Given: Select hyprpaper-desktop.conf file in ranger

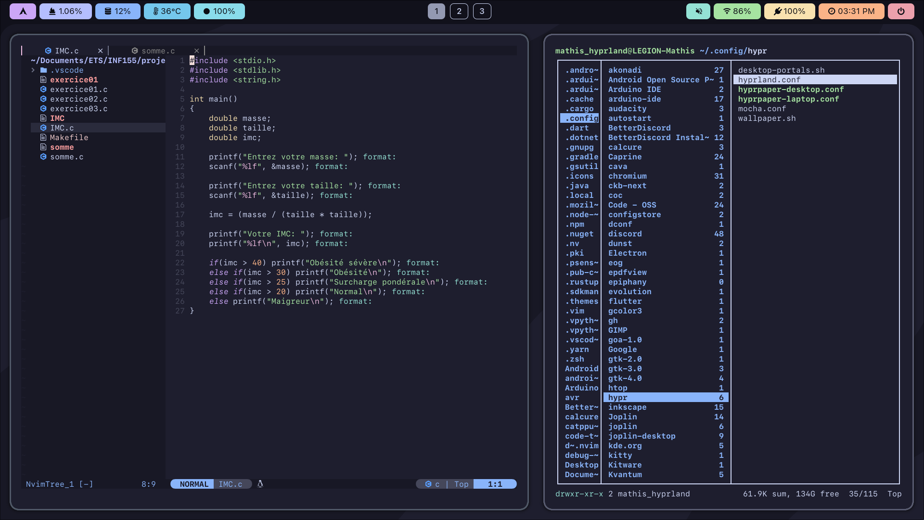Looking at the screenshot, I should [790, 89].
